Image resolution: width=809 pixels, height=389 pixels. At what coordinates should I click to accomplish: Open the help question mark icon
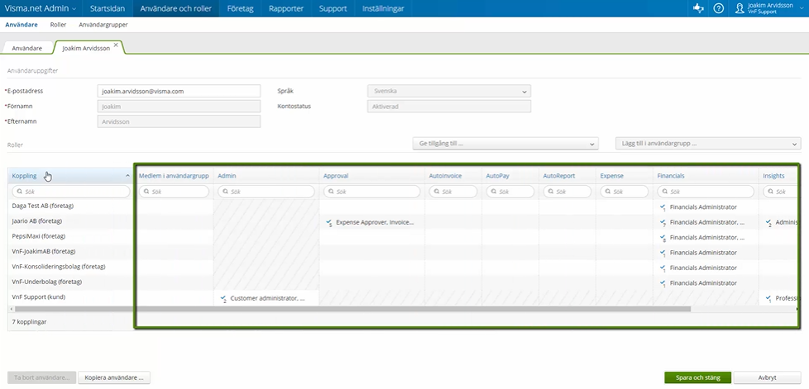[718, 8]
